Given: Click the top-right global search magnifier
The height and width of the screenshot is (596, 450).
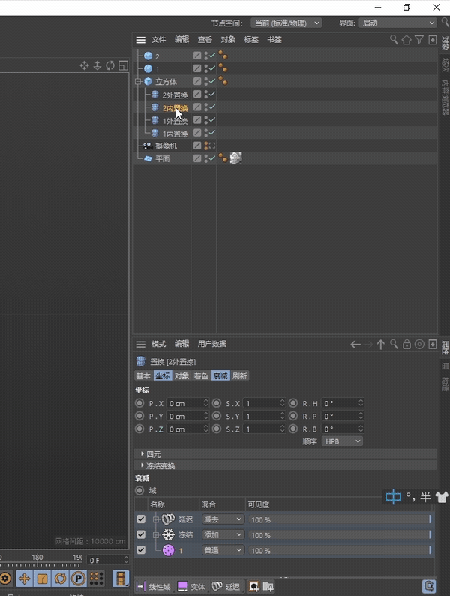Looking at the screenshot, I should click(x=445, y=22).
